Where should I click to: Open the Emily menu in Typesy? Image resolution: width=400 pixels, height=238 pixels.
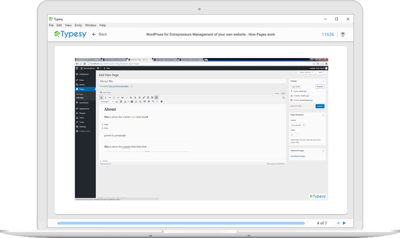78,25
